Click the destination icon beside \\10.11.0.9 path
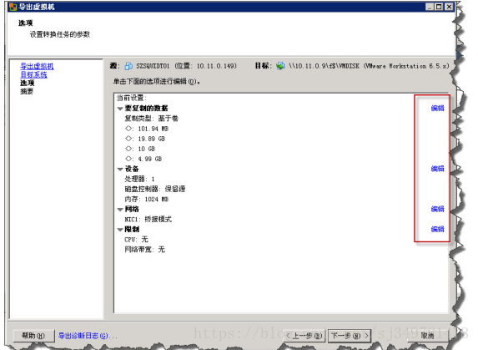The image size is (478, 350). [x=280, y=66]
